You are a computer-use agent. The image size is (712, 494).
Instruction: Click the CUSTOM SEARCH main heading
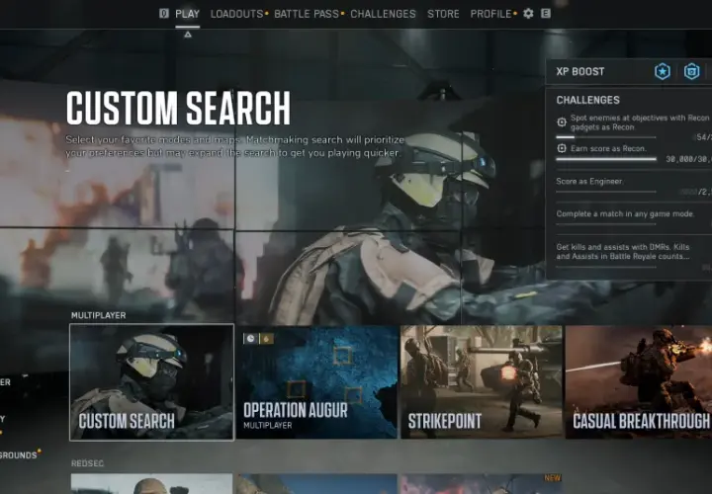pyautogui.click(x=178, y=108)
